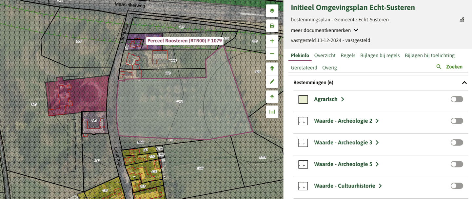Open the Waarde - Archeologie 3 chevron

pos(377,143)
